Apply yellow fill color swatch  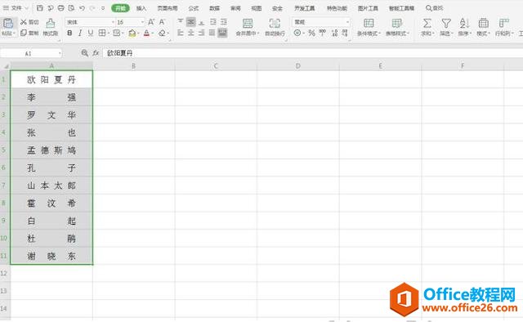132,33
